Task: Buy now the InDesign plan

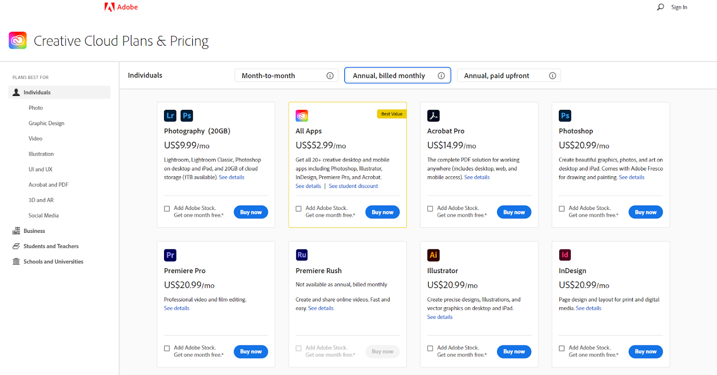Action: tap(646, 352)
